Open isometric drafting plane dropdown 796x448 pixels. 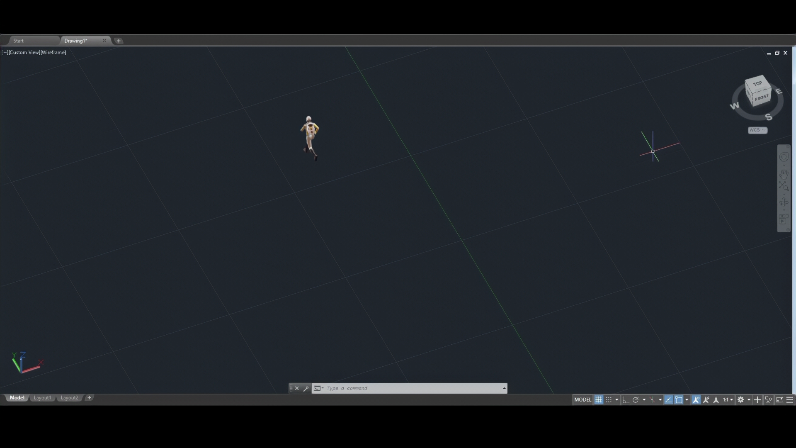[x=660, y=400]
